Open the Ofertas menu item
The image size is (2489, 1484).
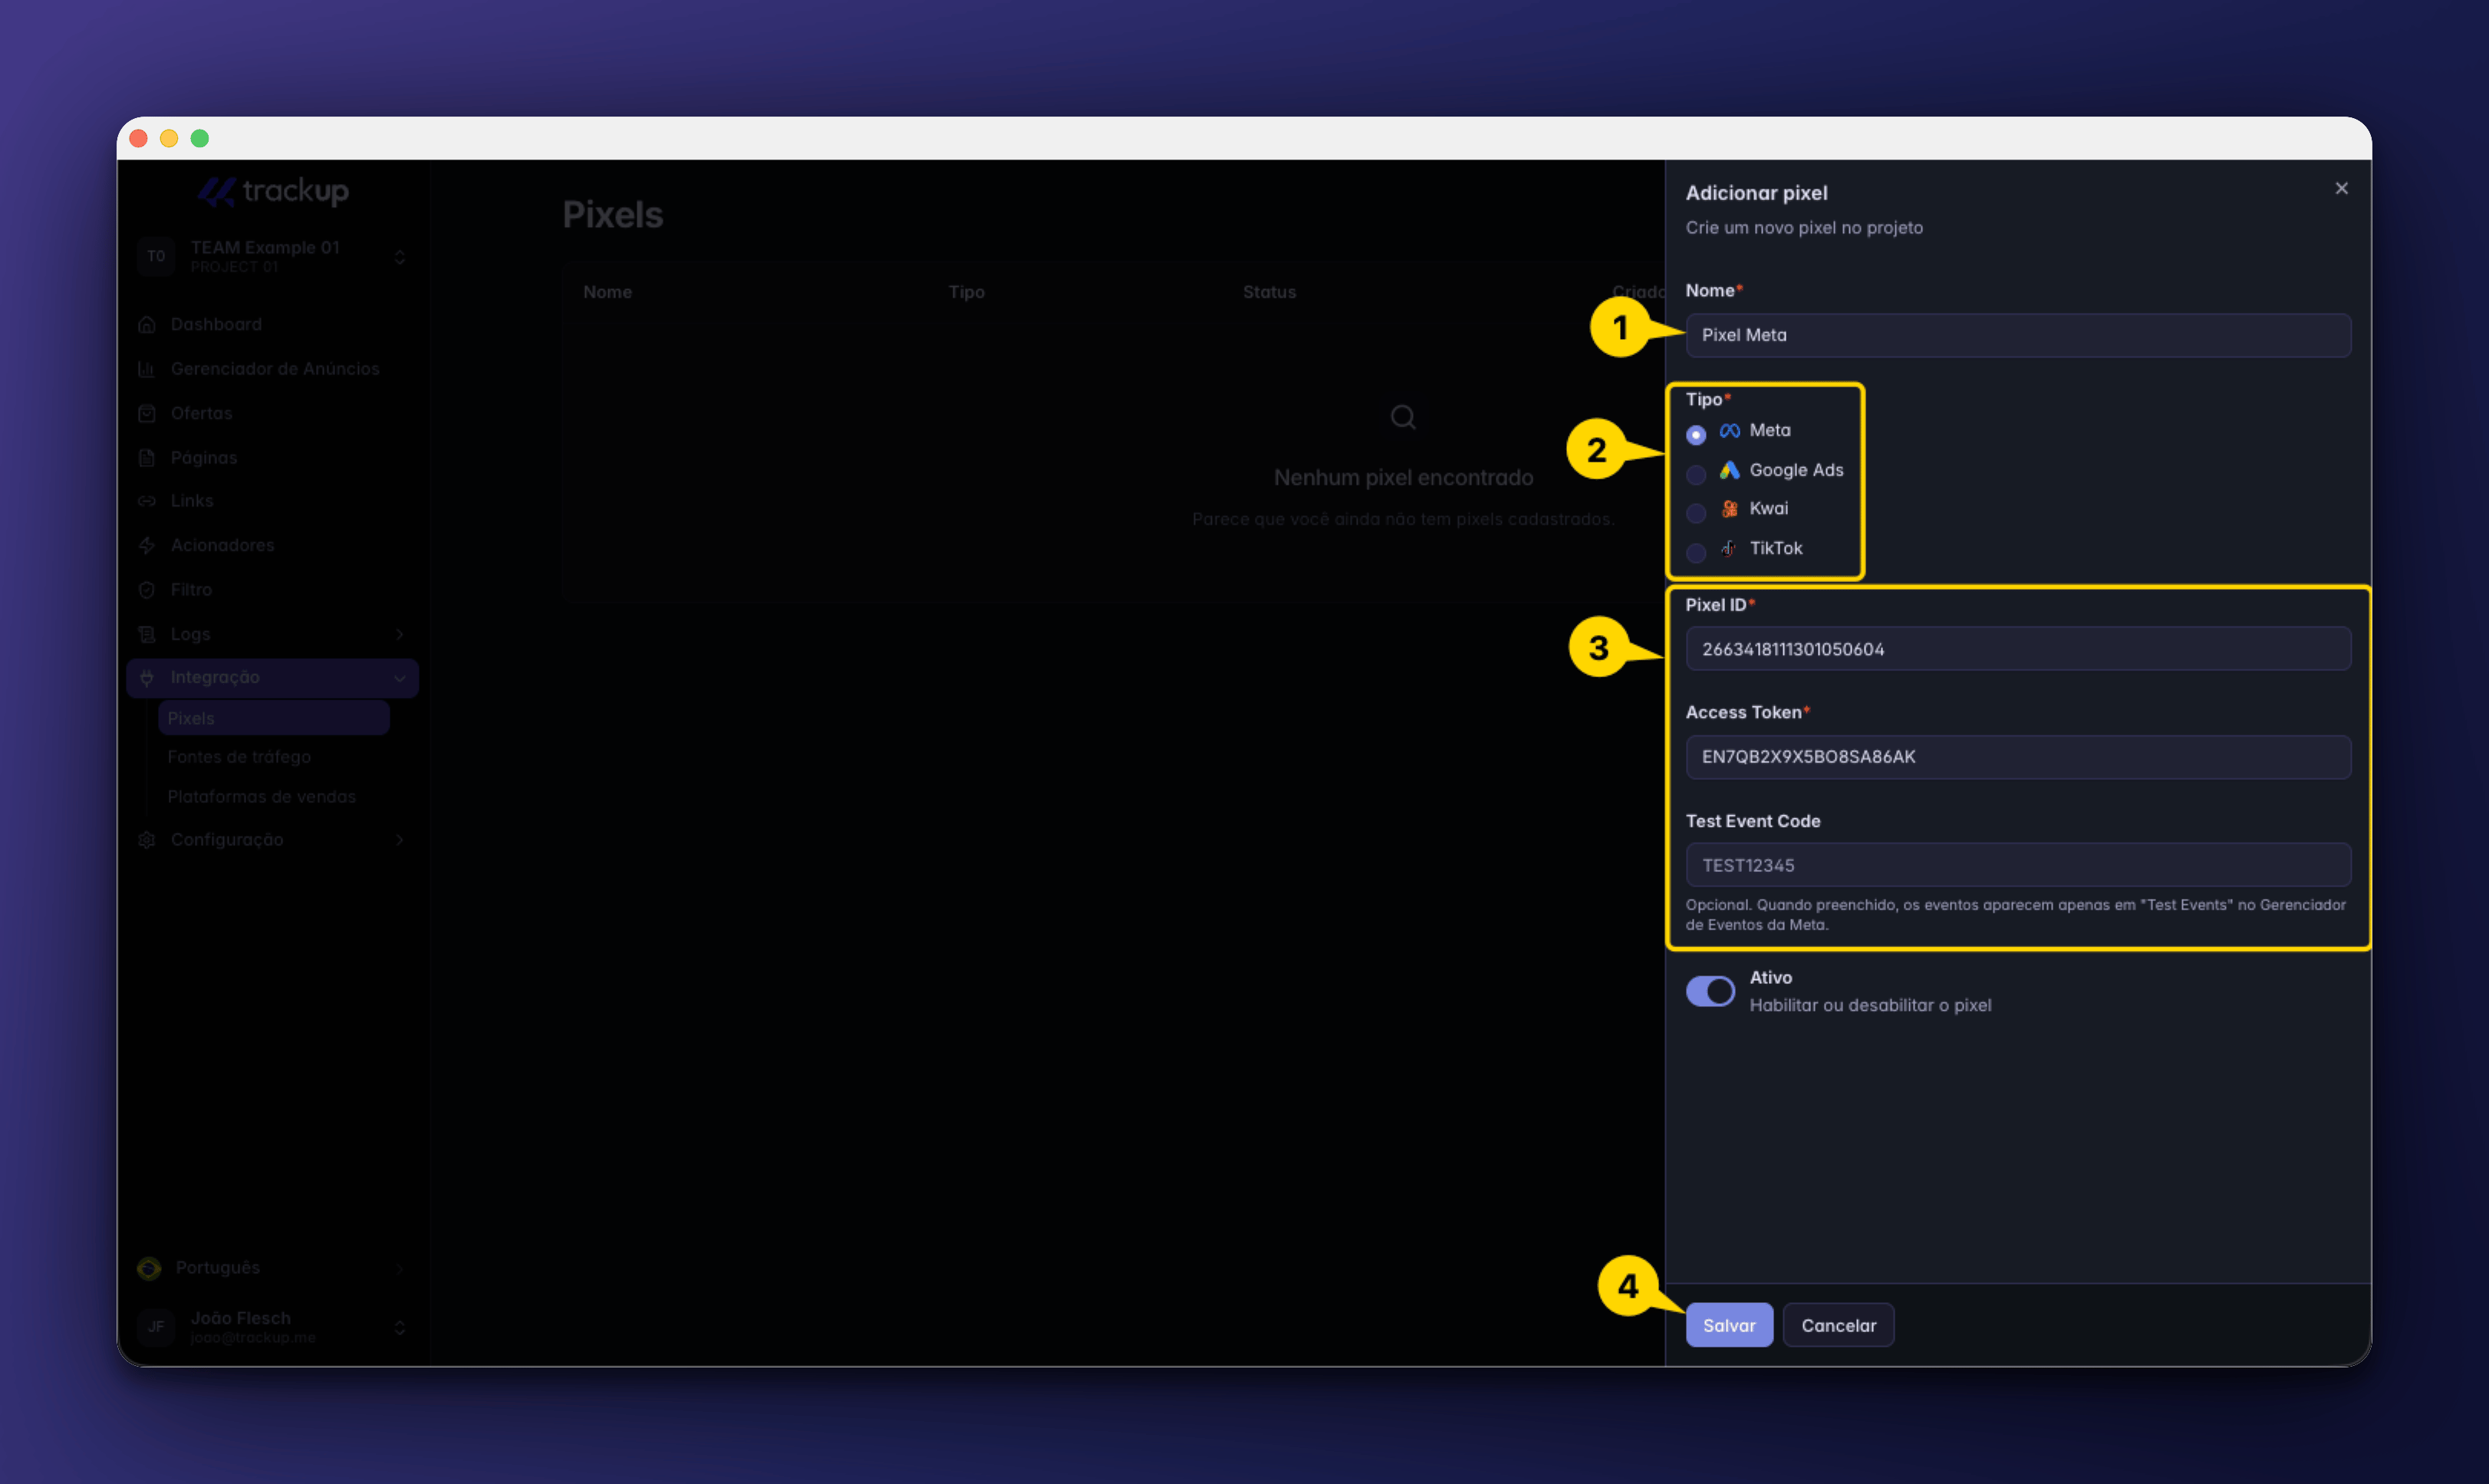[x=272, y=413]
